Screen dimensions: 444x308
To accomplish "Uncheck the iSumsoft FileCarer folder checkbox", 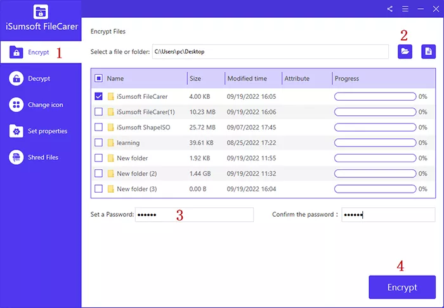I will (98, 97).
